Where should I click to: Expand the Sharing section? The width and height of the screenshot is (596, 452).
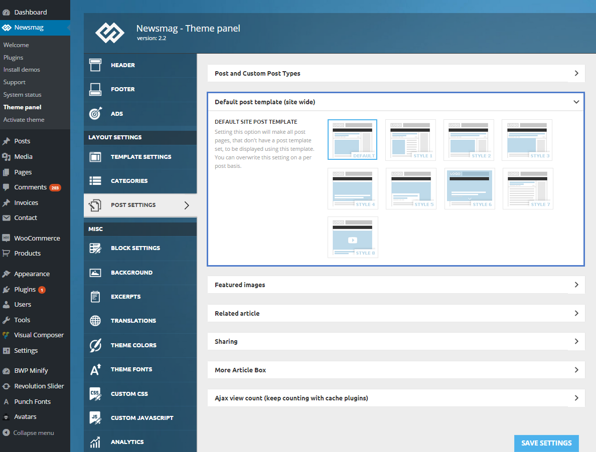pyautogui.click(x=396, y=342)
